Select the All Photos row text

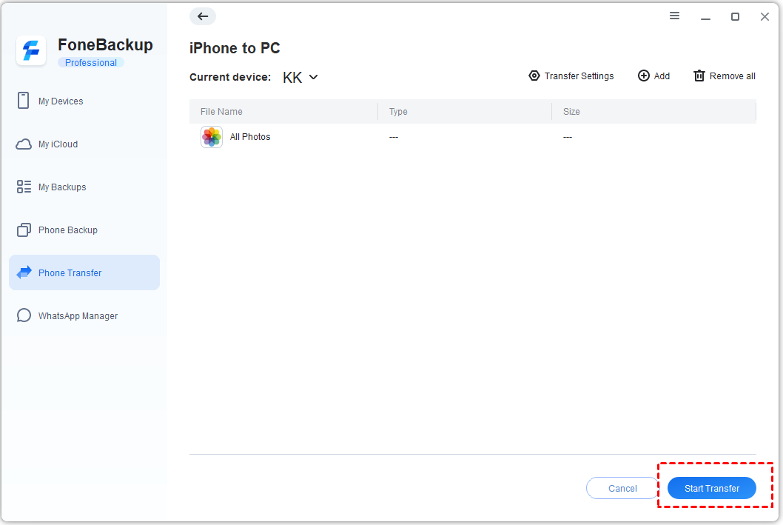[x=249, y=137]
